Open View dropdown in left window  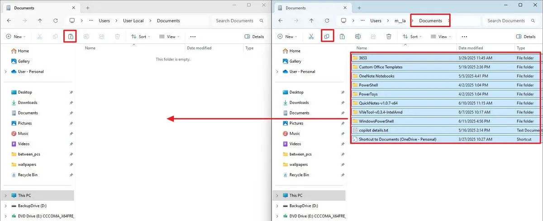[170, 37]
